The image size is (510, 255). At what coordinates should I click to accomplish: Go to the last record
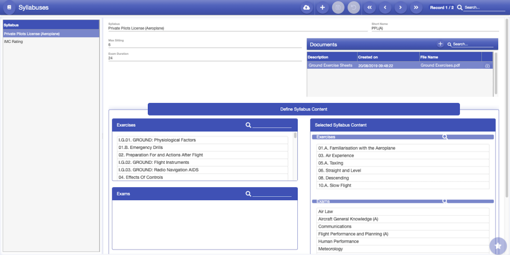(416, 7)
